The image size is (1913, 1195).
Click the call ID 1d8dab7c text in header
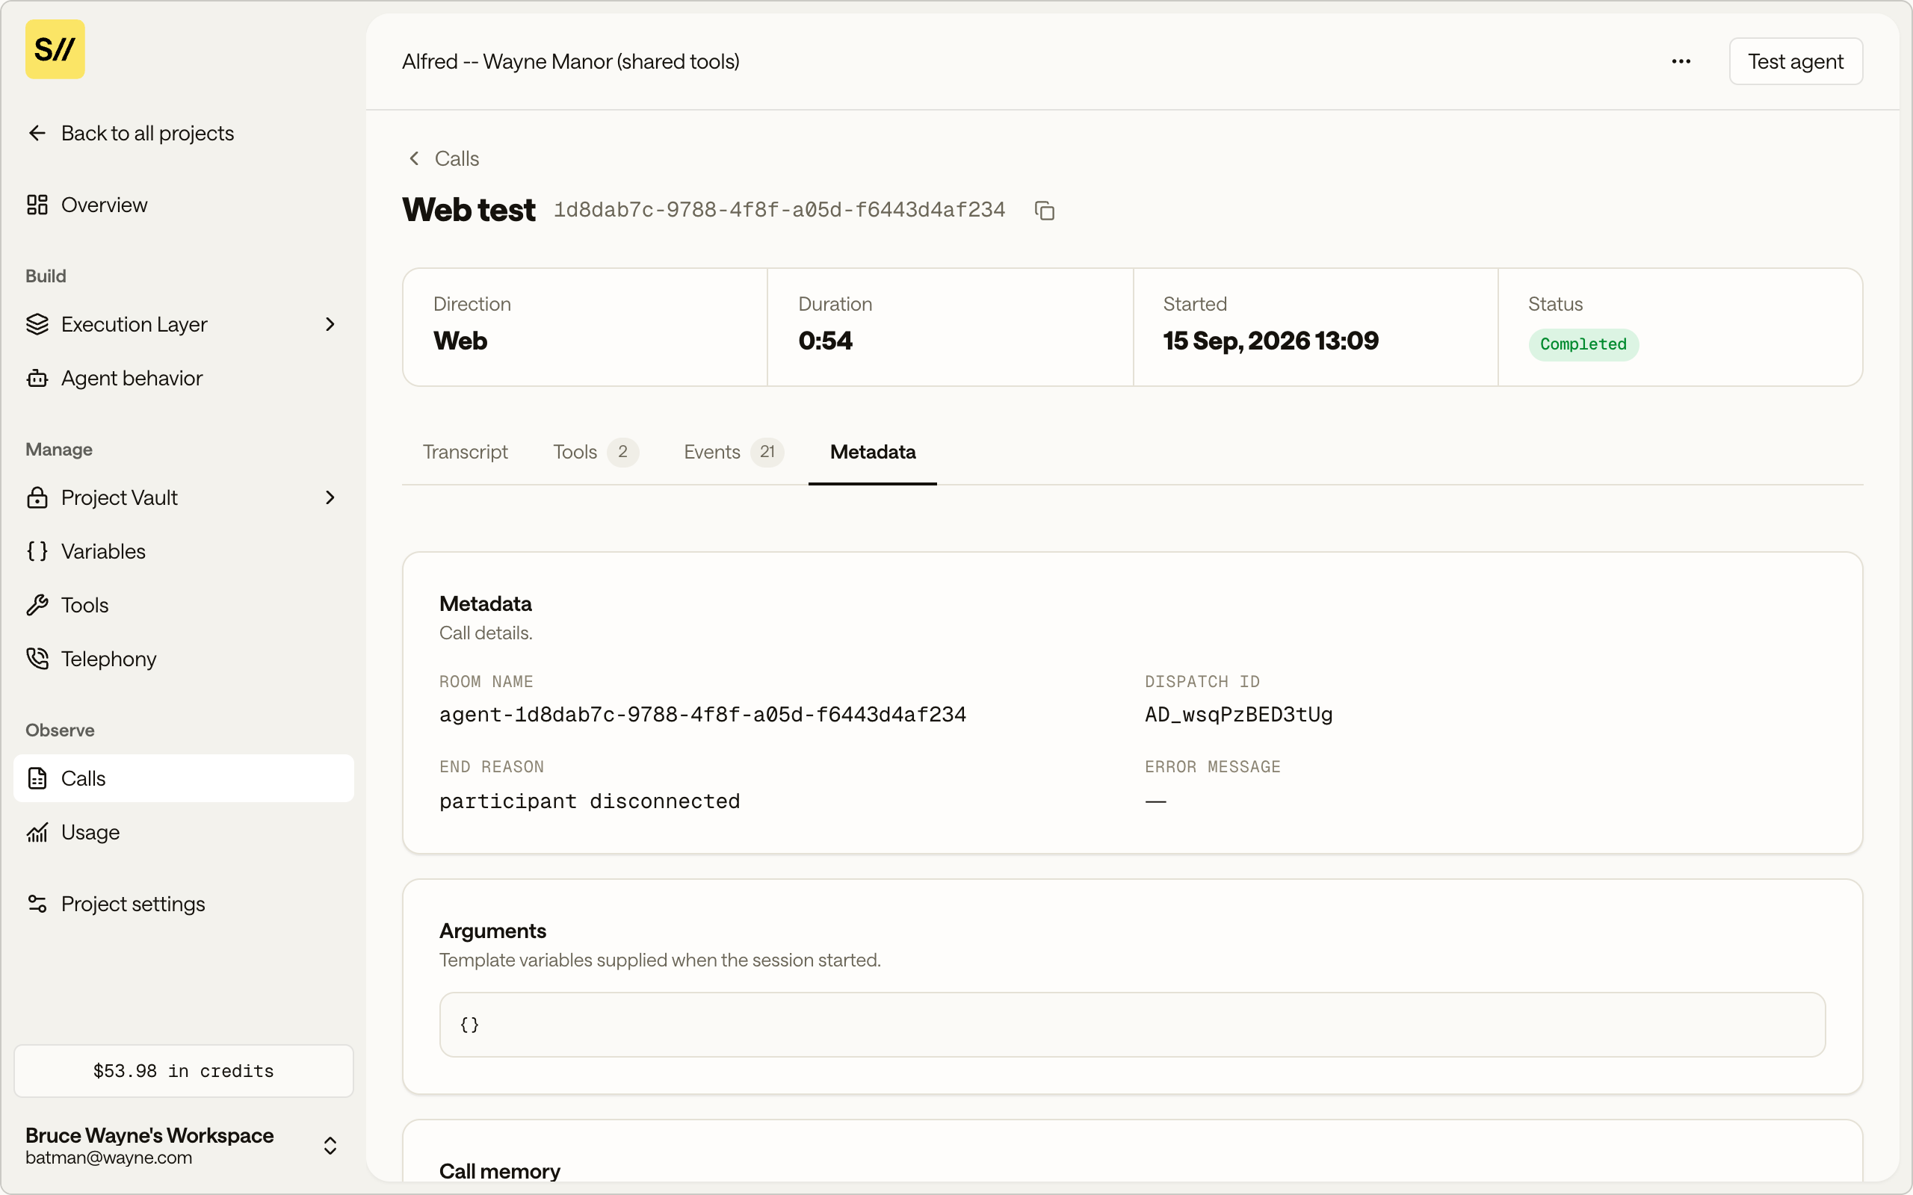click(x=779, y=209)
